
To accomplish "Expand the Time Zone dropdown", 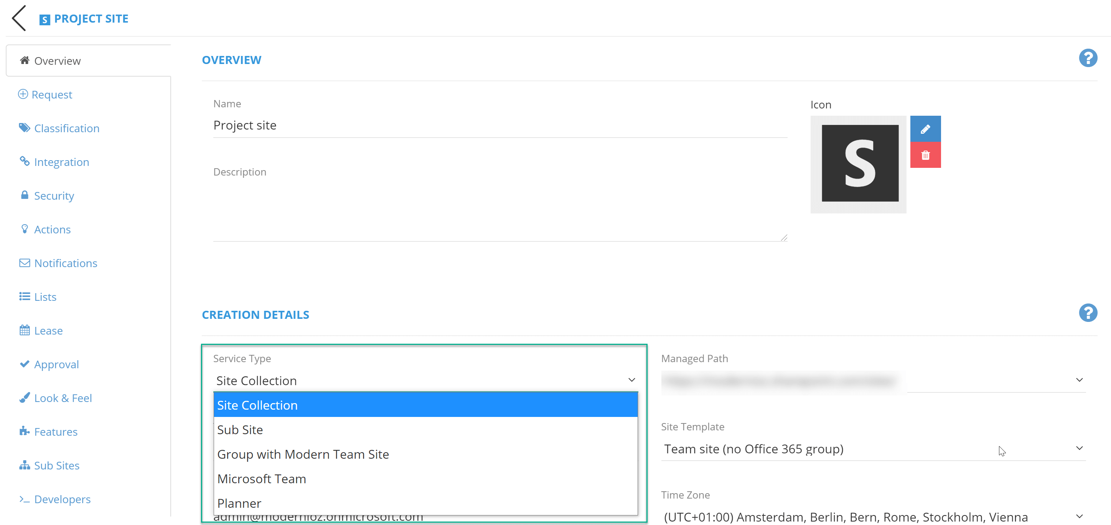I will pos(1079,517).
